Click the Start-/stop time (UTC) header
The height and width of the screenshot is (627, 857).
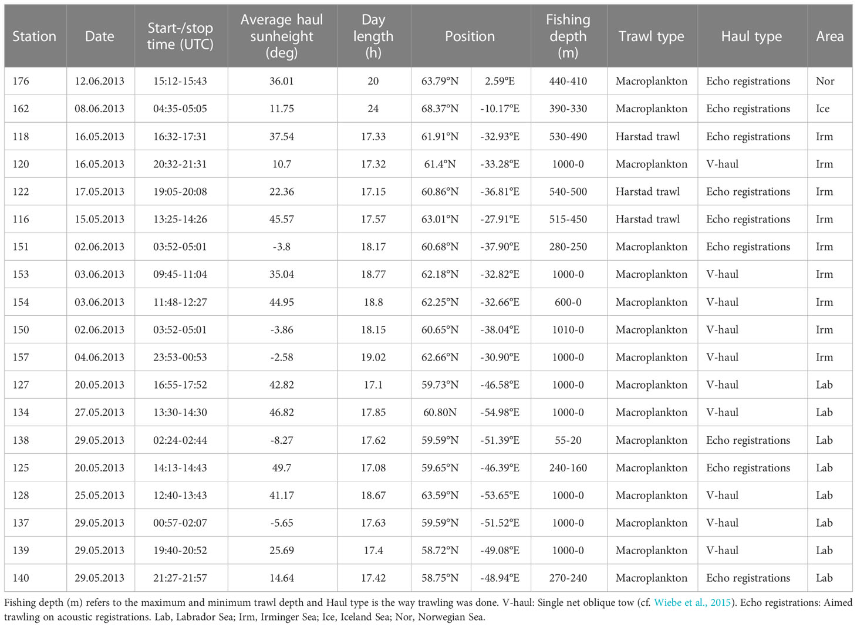click(x=180, y=36)
